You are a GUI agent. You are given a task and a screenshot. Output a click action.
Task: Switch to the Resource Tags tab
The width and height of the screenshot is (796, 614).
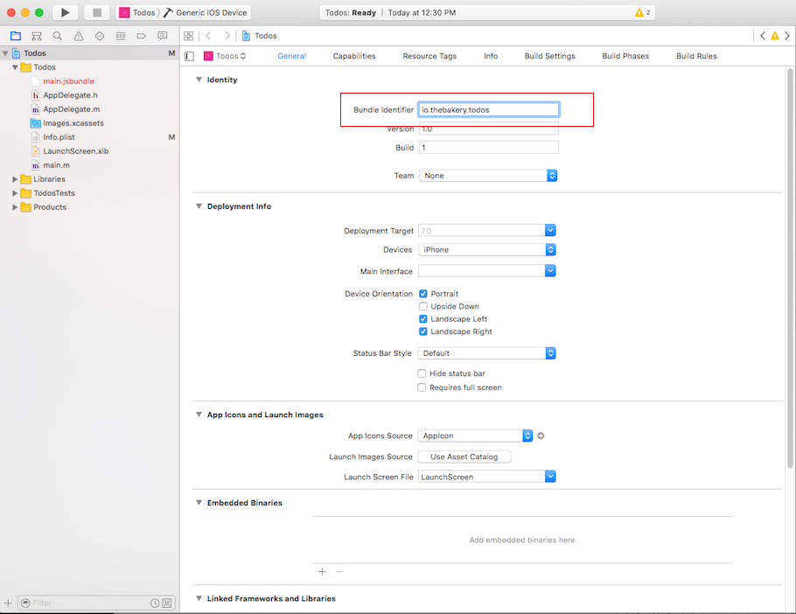coord(429,56)
